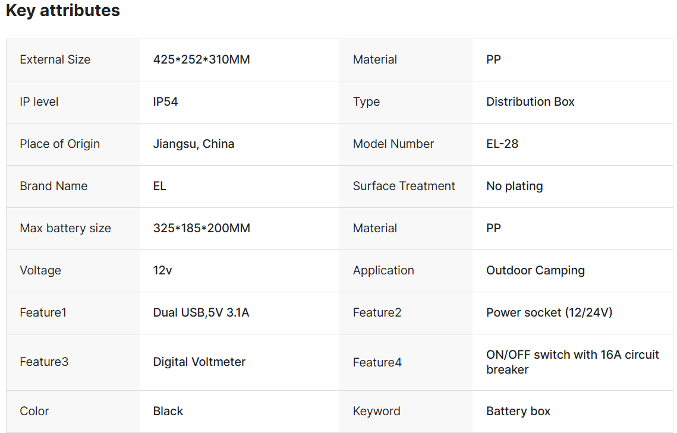Select the "Battery box" keyword value
Screen dimensions: 677x433
point(518,411)
